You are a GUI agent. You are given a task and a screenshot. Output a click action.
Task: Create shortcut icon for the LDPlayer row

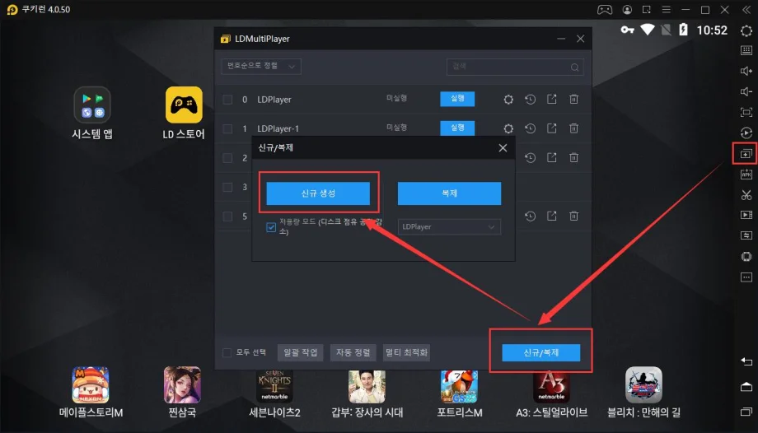[551, 99]
